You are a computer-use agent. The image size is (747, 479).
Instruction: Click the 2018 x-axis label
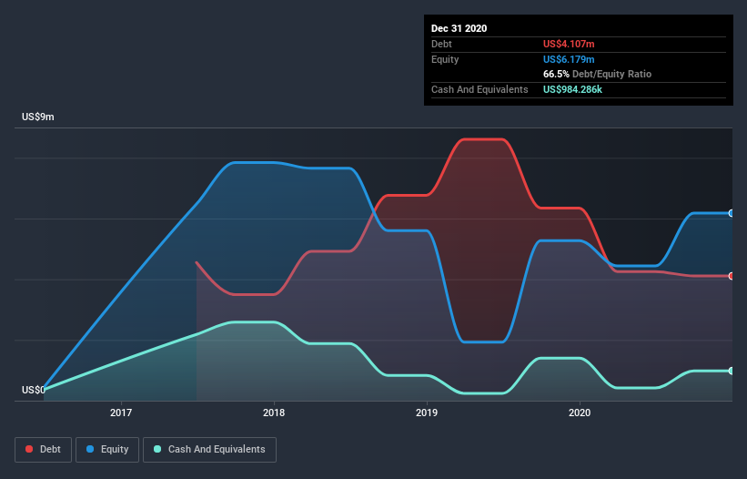274,413
